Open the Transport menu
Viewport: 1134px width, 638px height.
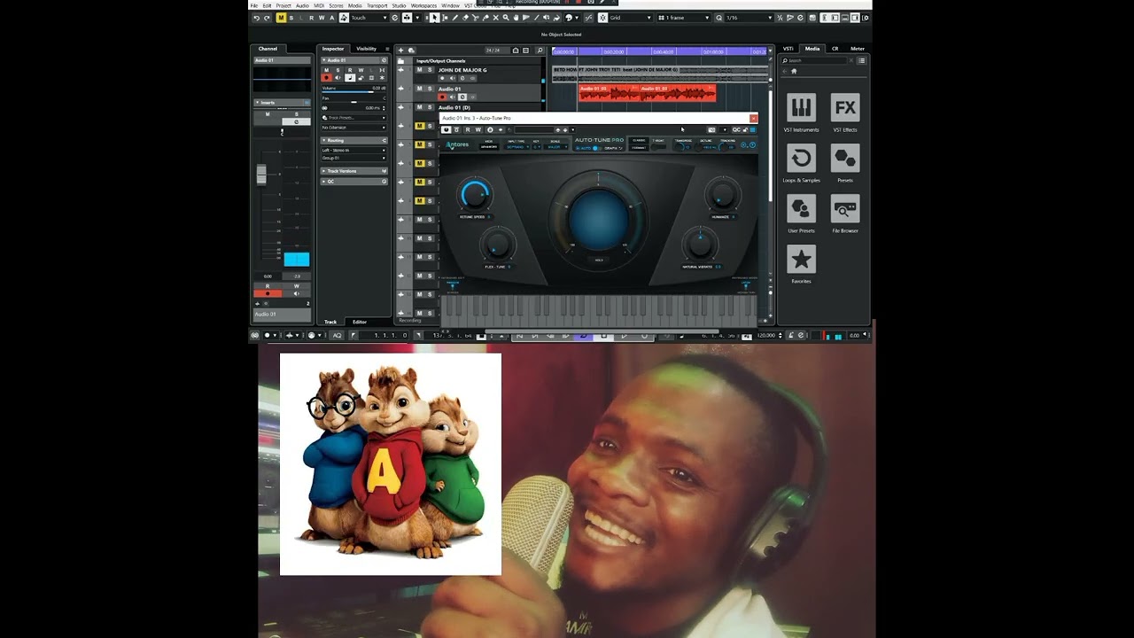377,5
